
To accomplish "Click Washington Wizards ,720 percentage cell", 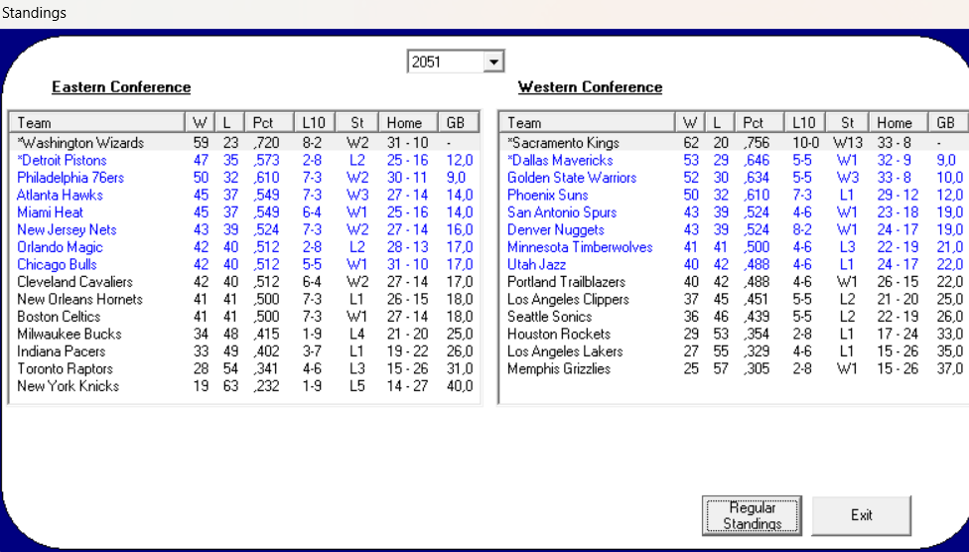I will tap(266, 143).
